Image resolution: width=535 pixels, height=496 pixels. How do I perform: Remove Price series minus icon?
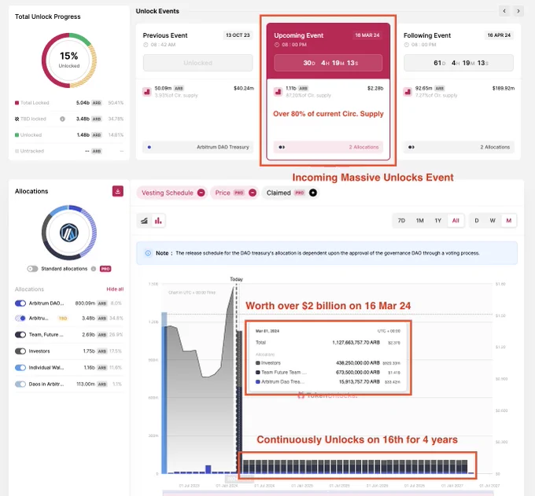pos(253,193)
